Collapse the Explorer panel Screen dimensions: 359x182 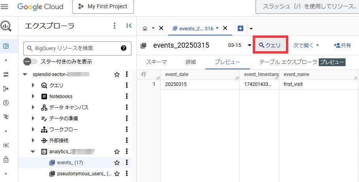(129, 26)
